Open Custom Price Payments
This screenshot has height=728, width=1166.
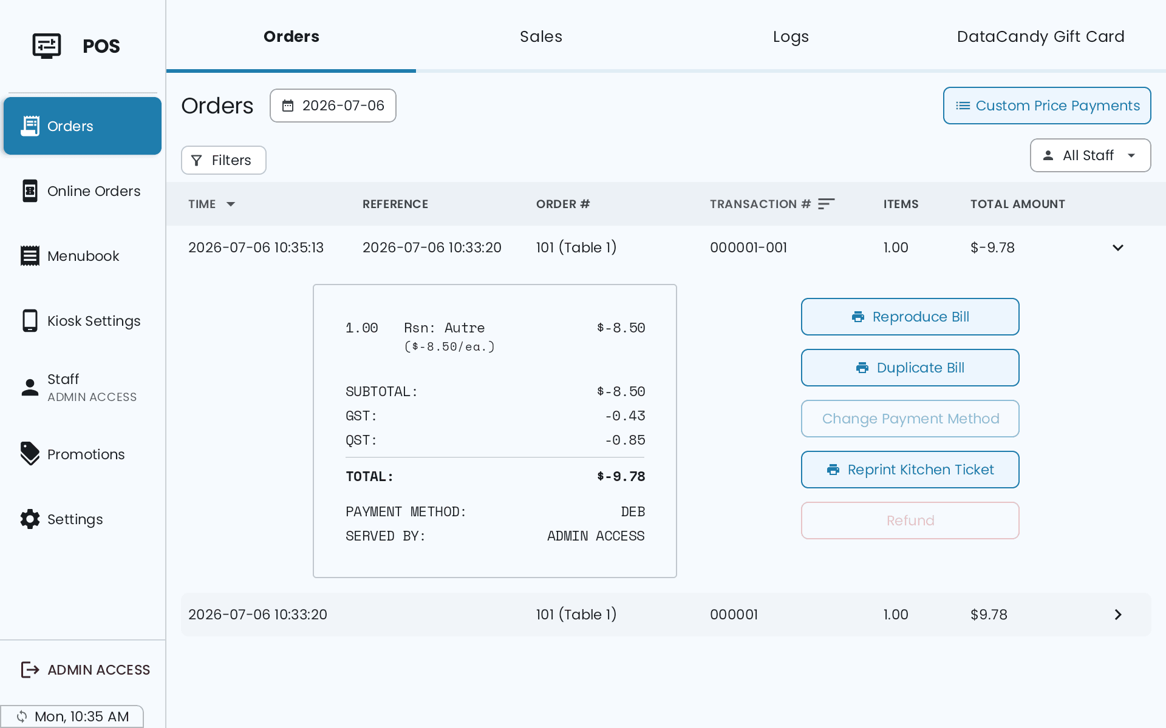point(1047,106)
